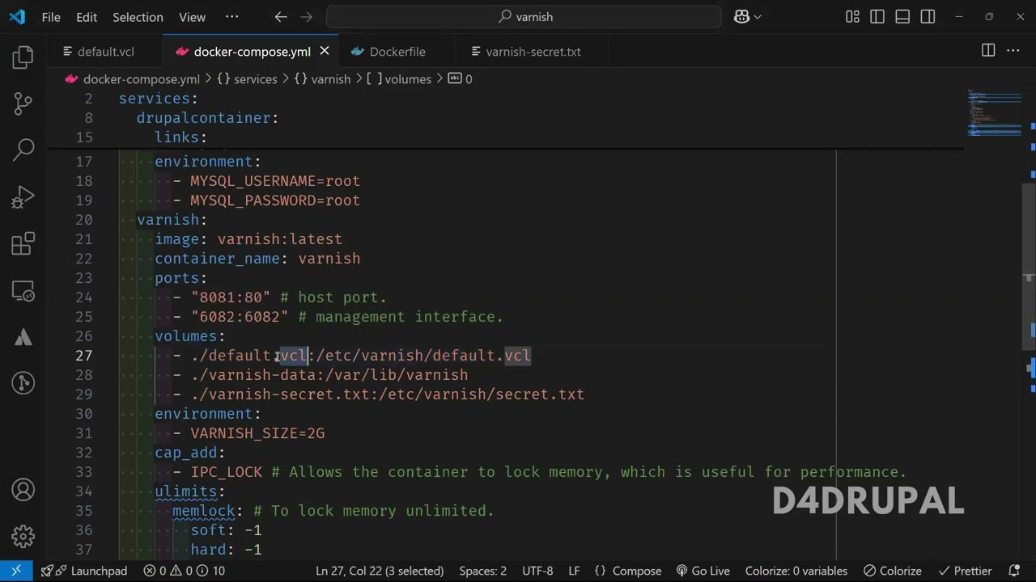The width and height of the screenshot is (1036, 582).
Task: Click the Ln 27, Col 22 cursor position
Action: coord(380,571)
